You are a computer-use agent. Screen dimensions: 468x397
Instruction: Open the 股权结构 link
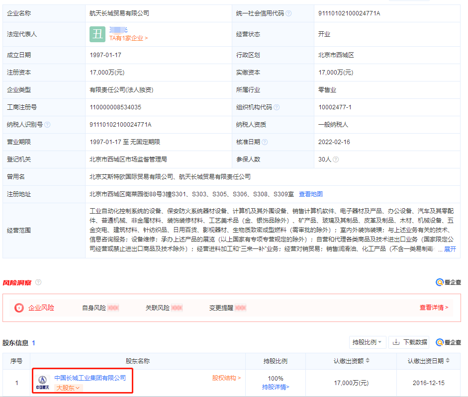coord(226,378)
